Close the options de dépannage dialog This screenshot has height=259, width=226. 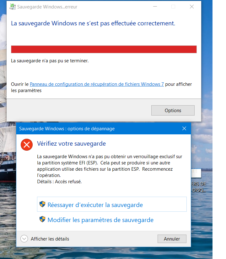(184, 128)
